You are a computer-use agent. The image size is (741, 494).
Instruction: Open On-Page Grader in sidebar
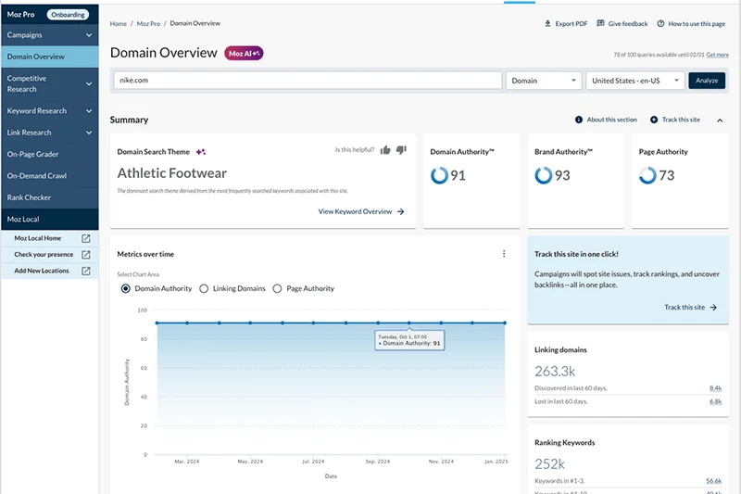click(x=50, y=154)
